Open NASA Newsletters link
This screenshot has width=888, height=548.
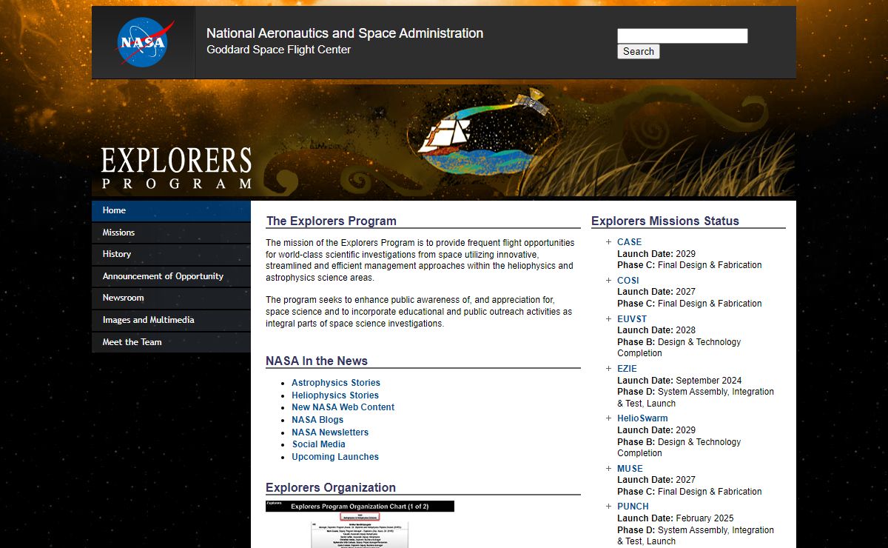click(x=330, y=432)
